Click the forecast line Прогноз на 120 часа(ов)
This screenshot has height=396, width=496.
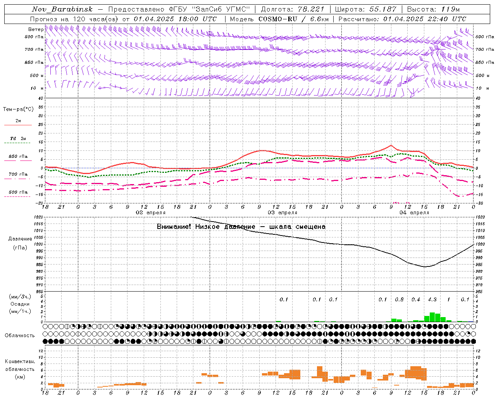coord(74,19)
